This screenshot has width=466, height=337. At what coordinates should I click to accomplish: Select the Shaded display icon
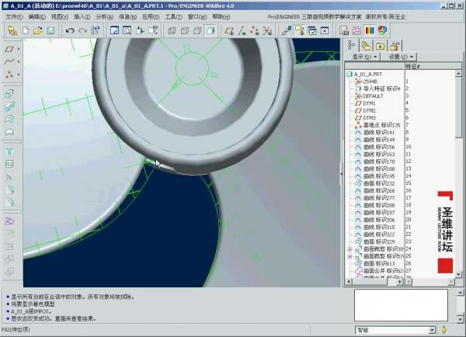[x=210, y=30]
